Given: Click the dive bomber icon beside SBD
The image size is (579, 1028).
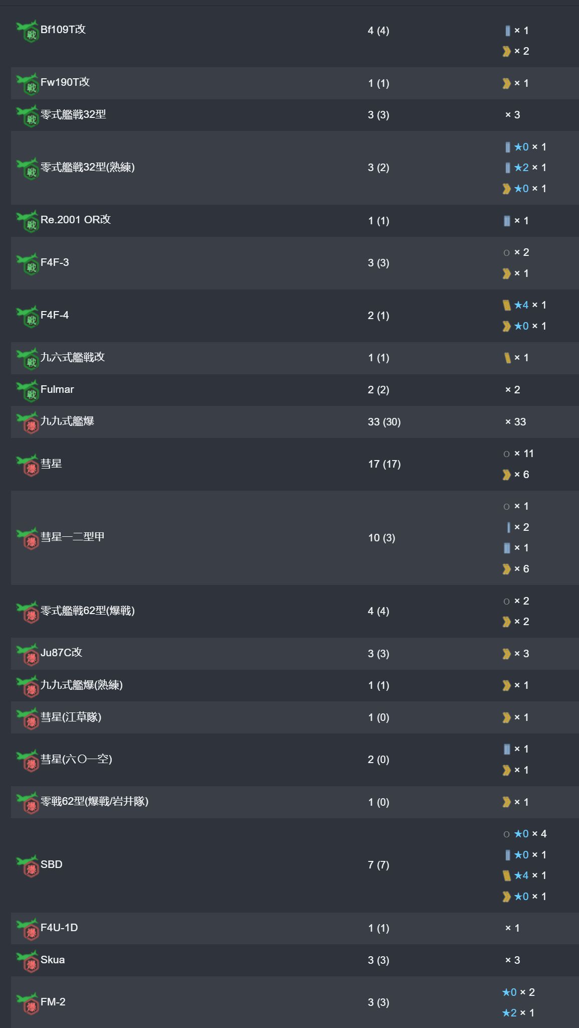Looking at the screenshot, I should tap(28, 866).
